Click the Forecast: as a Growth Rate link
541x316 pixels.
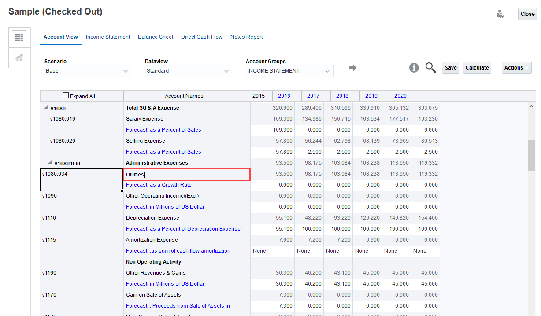[x=159, y=185]
